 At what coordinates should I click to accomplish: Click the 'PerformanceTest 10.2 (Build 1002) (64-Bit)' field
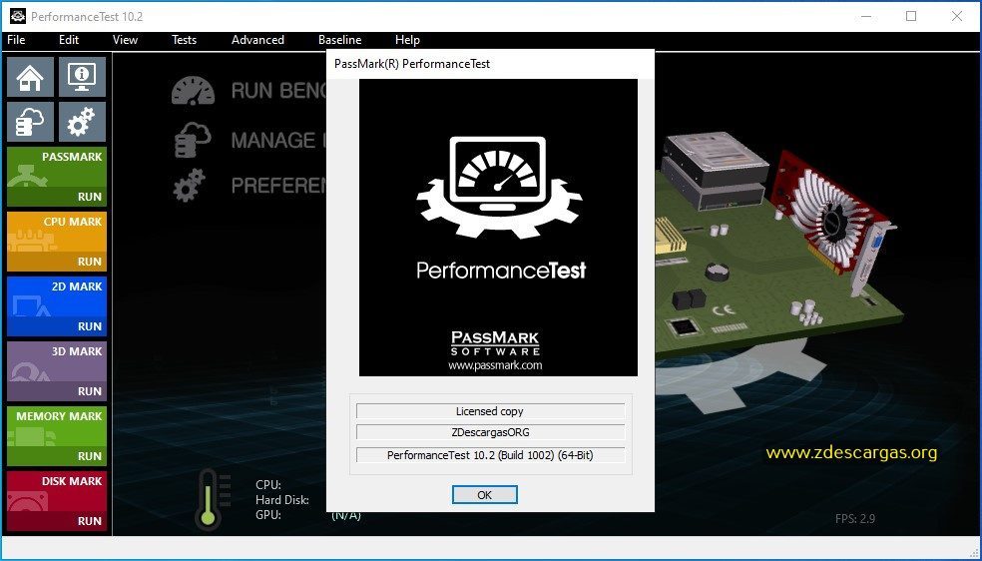pyautogui.click(x=490, y=455)
